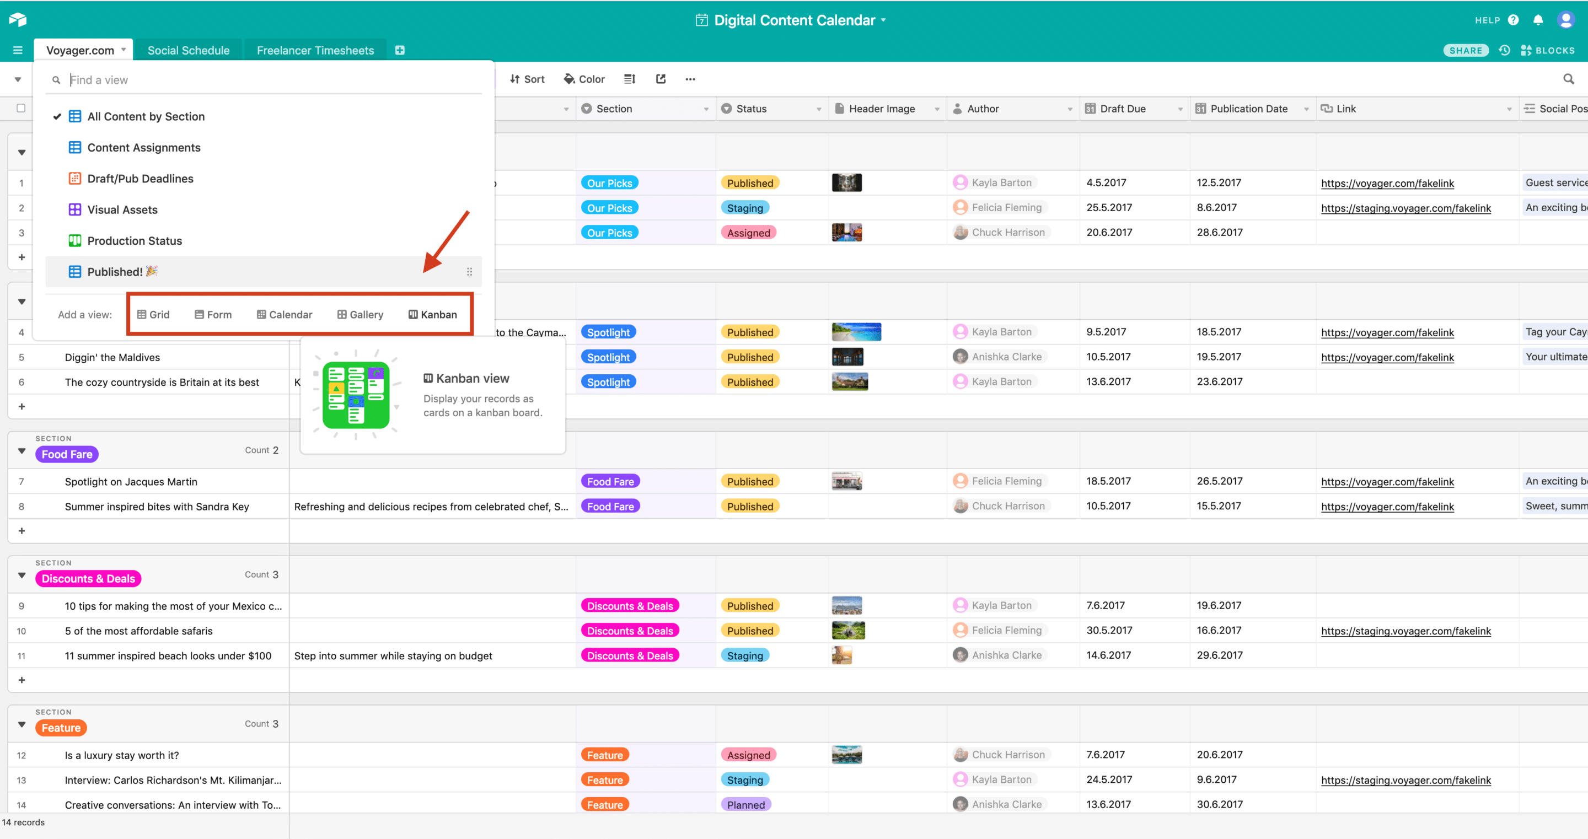Add a Gallery view
This screenshot has width=1588, height=839.
point(361,314)
